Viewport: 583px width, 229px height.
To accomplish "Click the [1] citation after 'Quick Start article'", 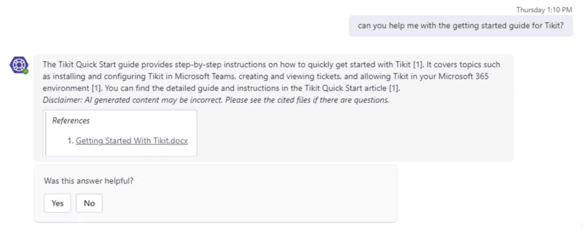I will [394, 89].
